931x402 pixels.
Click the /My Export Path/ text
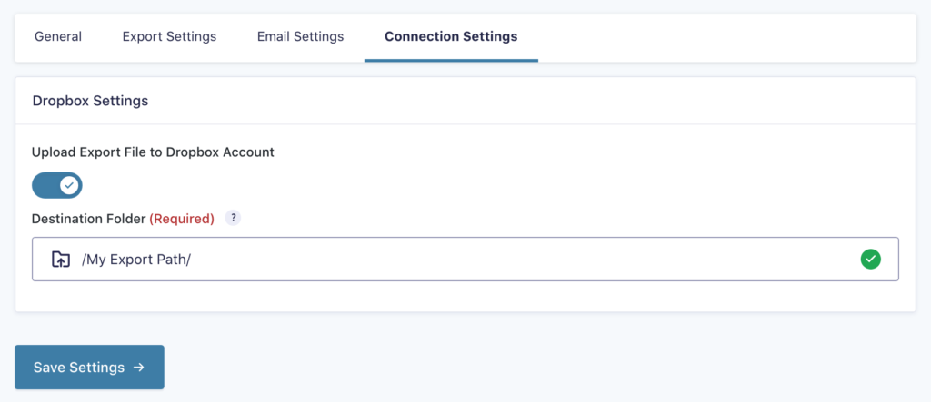136,260
